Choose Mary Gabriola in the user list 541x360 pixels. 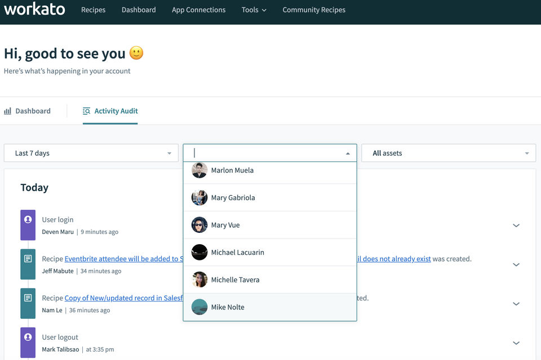(x=270, y=197)
